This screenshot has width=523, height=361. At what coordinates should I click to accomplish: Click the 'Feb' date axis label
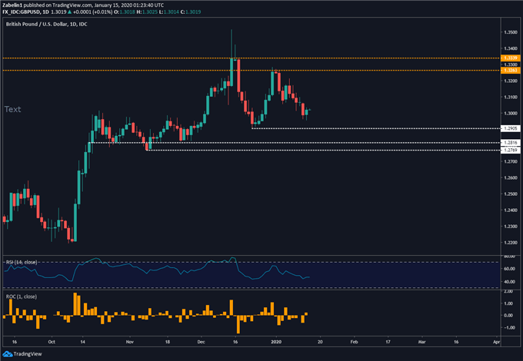pos(354,342)
